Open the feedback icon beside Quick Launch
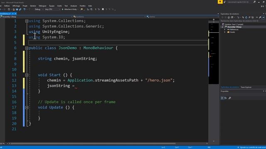Screen dimensions: 266x149 click(x=225, y=2)
